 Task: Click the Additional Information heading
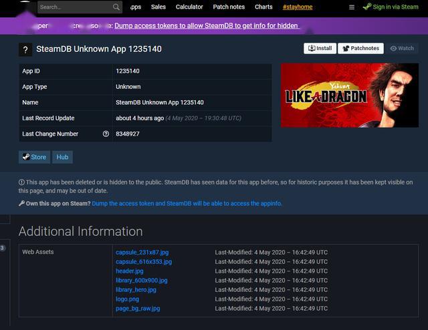(81, 231)
